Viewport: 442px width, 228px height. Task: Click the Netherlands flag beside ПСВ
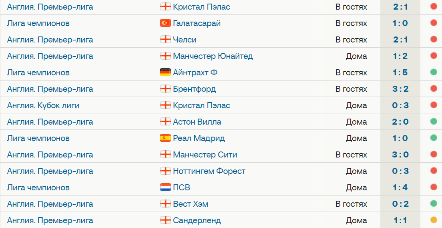[165, 188]
